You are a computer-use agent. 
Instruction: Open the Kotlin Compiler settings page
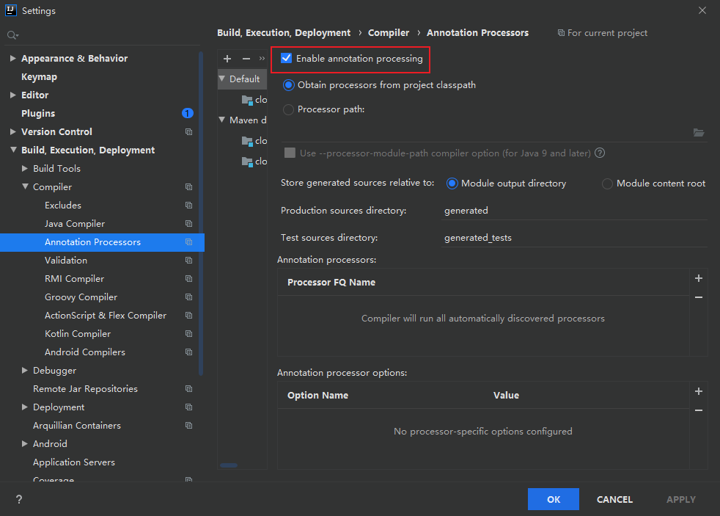point(78,334)
